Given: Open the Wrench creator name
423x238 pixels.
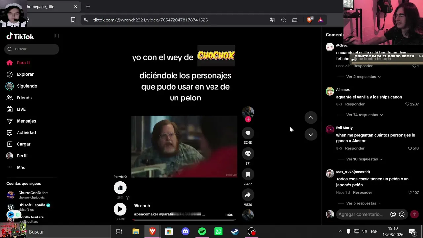Looking at the screenshot, I should coord(142,206).
